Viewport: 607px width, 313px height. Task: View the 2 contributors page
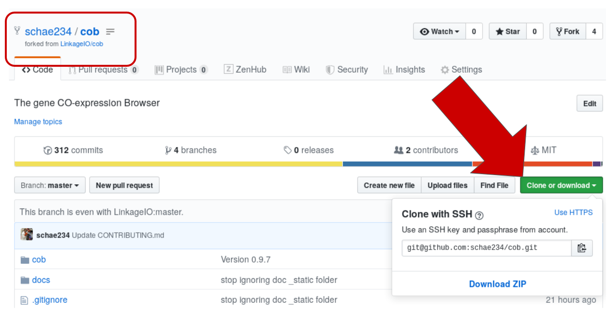coord(426,150)
